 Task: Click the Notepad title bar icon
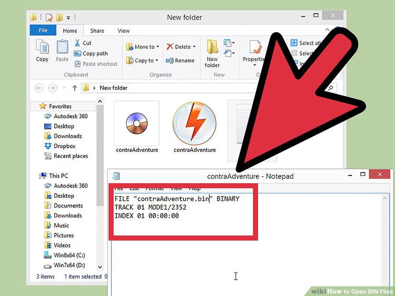(116, 176)
